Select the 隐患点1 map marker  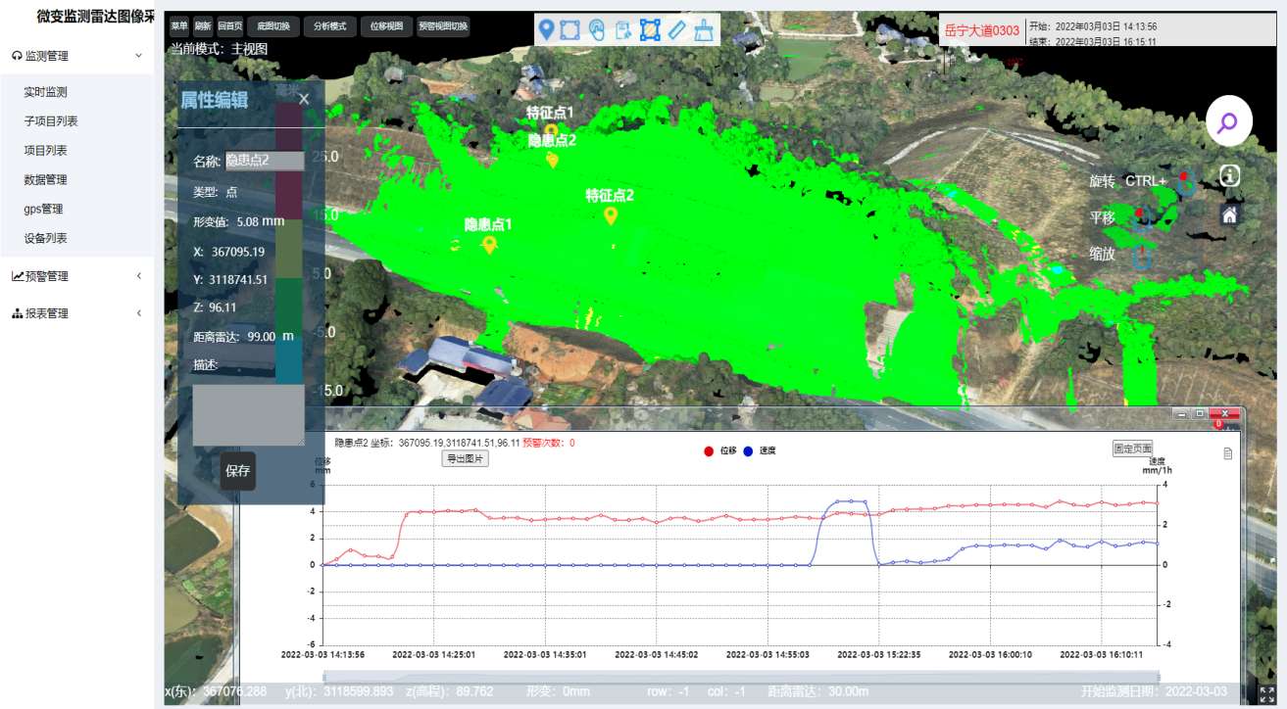coord(488,245)
